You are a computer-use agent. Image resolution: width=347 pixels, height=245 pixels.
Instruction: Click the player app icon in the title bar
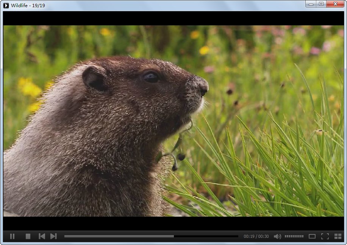pyautogui.click(x=6, y=5)
